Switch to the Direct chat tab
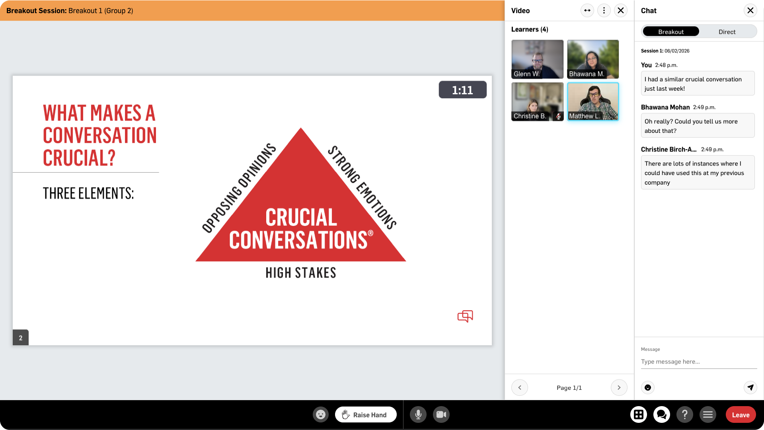764x430 pixels. [727, 31]
